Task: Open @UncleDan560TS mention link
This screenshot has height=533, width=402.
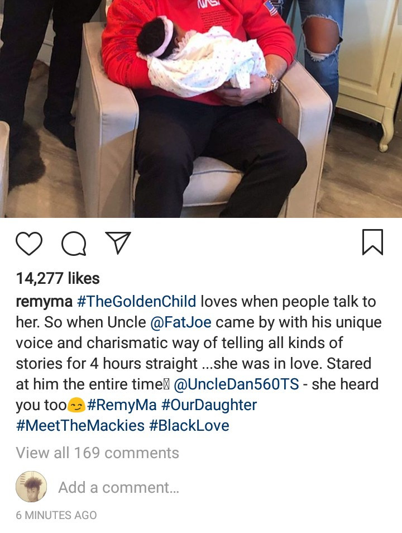Action: pyautogui.click(x=236, y=384)
